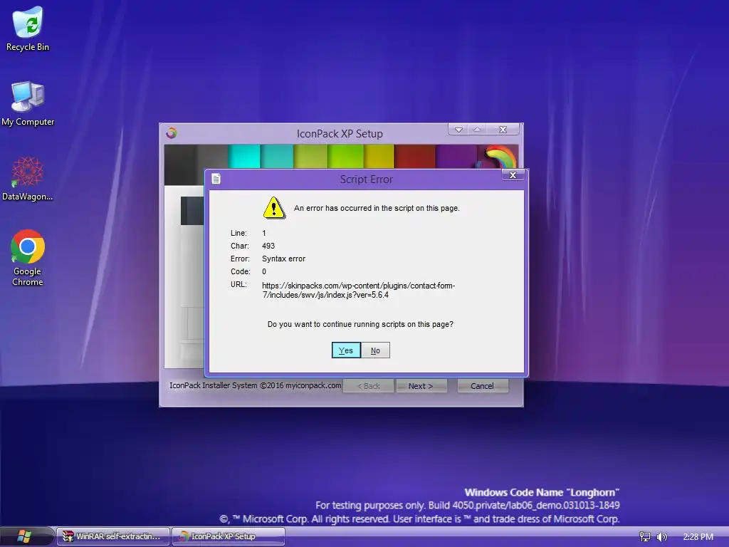Click the down-arrow button in the IconPack title bar
This screenshot has width=729, height=547.
click(x=458, y=130)
